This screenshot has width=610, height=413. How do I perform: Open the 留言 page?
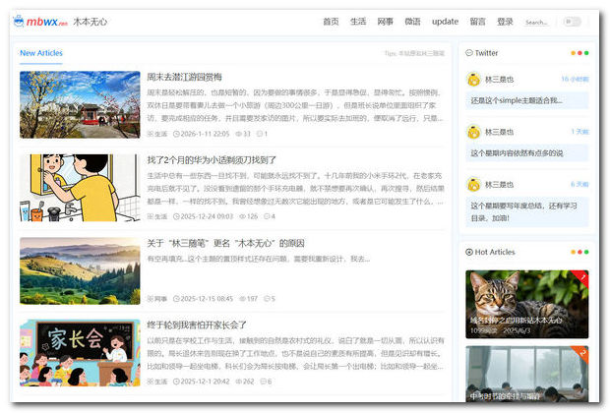[x=477, y=22]
